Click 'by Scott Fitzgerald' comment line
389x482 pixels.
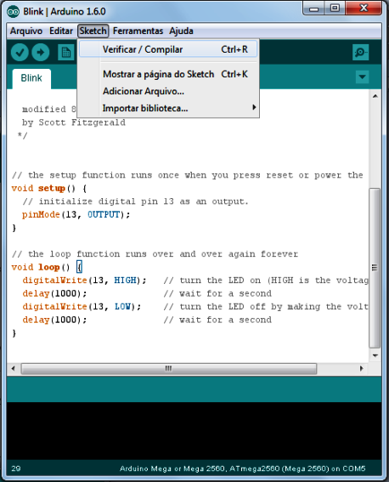point(74,122)
